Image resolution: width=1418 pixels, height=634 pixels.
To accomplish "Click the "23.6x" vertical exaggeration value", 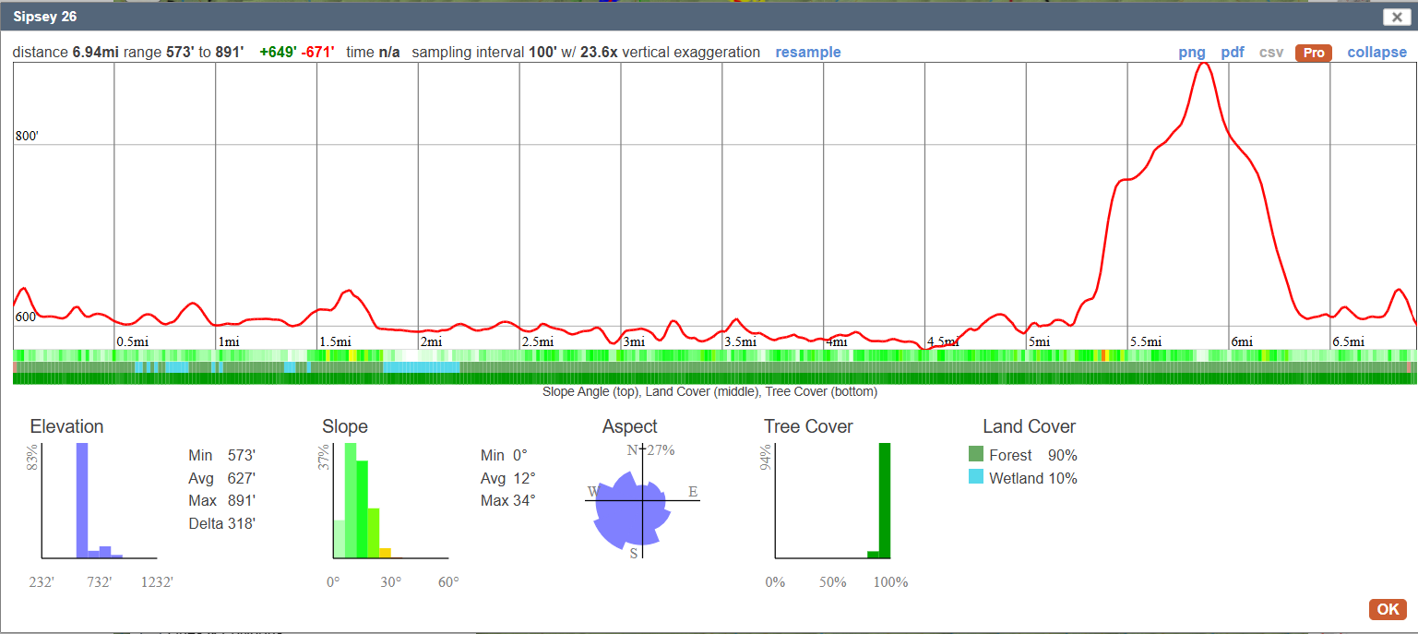I will 599,53.
